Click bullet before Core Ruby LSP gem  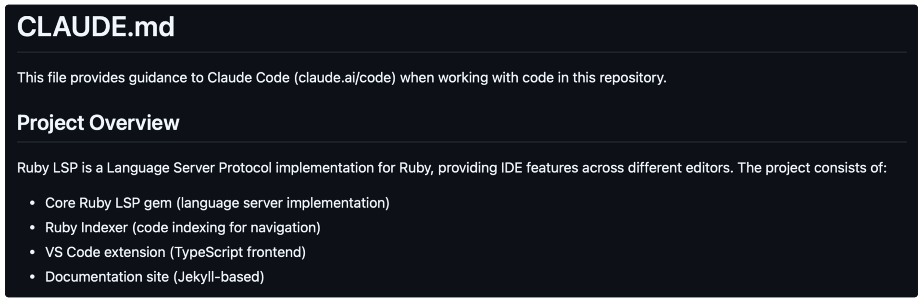[32, 203]
